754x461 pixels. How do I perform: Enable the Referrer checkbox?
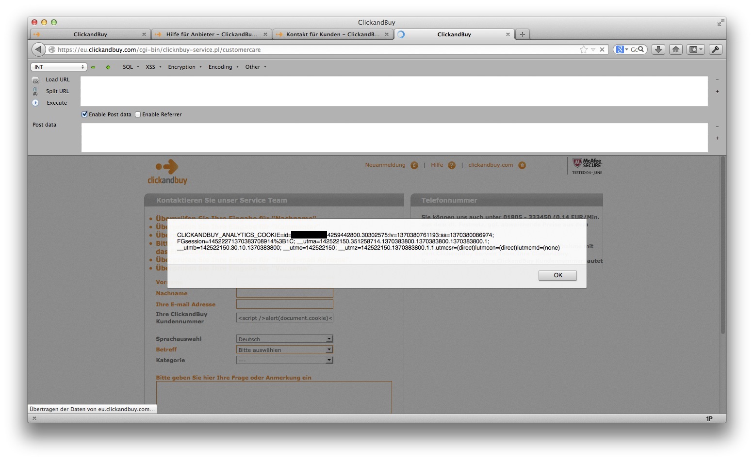(138, 114)
